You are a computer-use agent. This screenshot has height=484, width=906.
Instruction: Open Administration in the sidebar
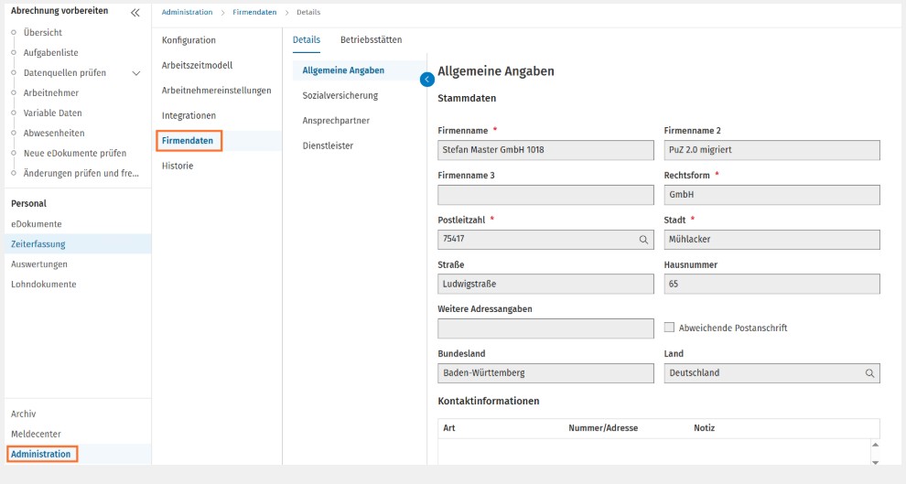(x=41, y=455)
